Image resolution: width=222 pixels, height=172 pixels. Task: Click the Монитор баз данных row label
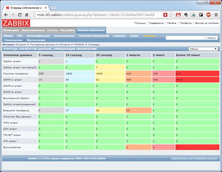(17, 117)
